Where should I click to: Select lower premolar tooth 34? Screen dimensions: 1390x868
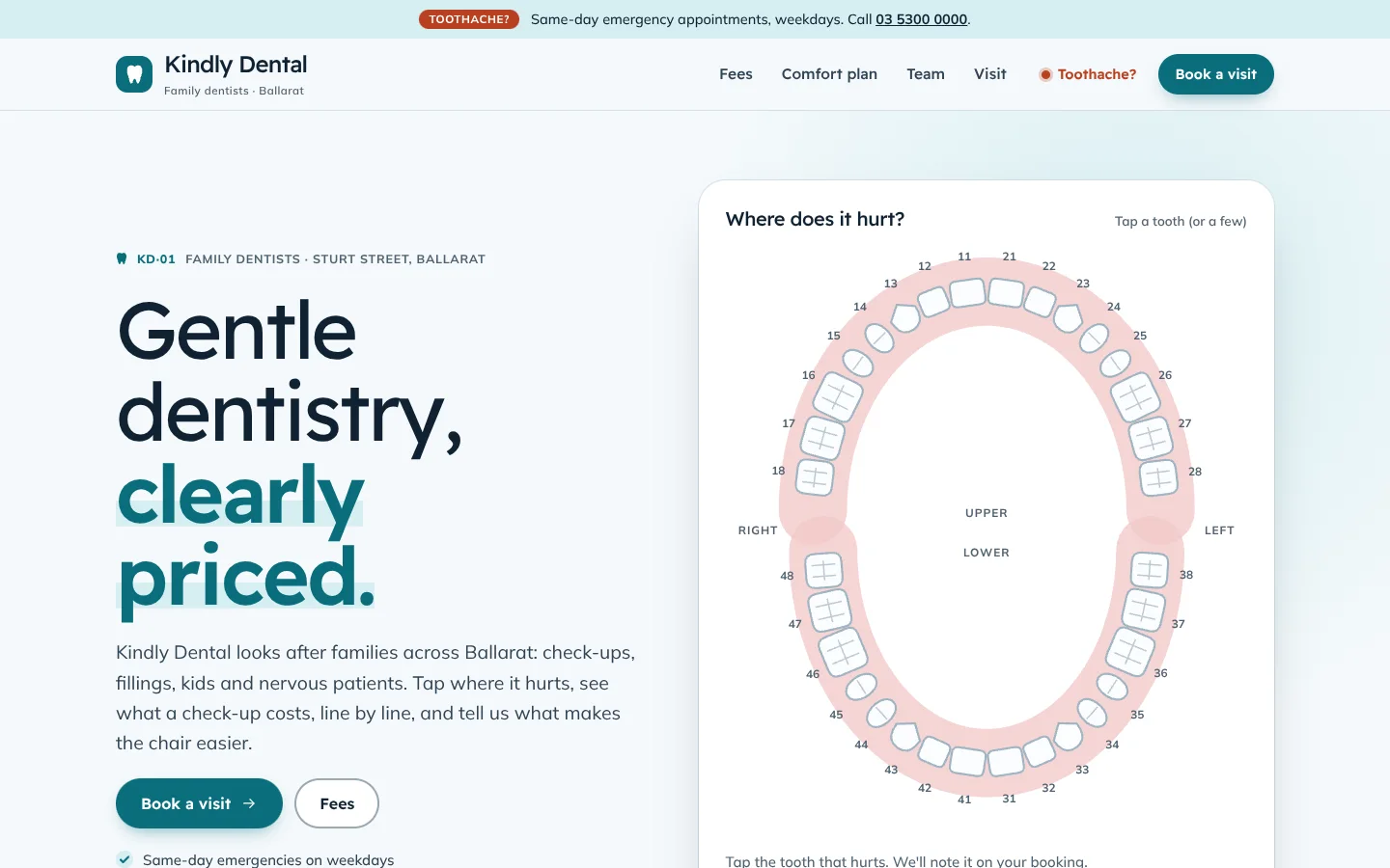click(x=1092, y=713)
